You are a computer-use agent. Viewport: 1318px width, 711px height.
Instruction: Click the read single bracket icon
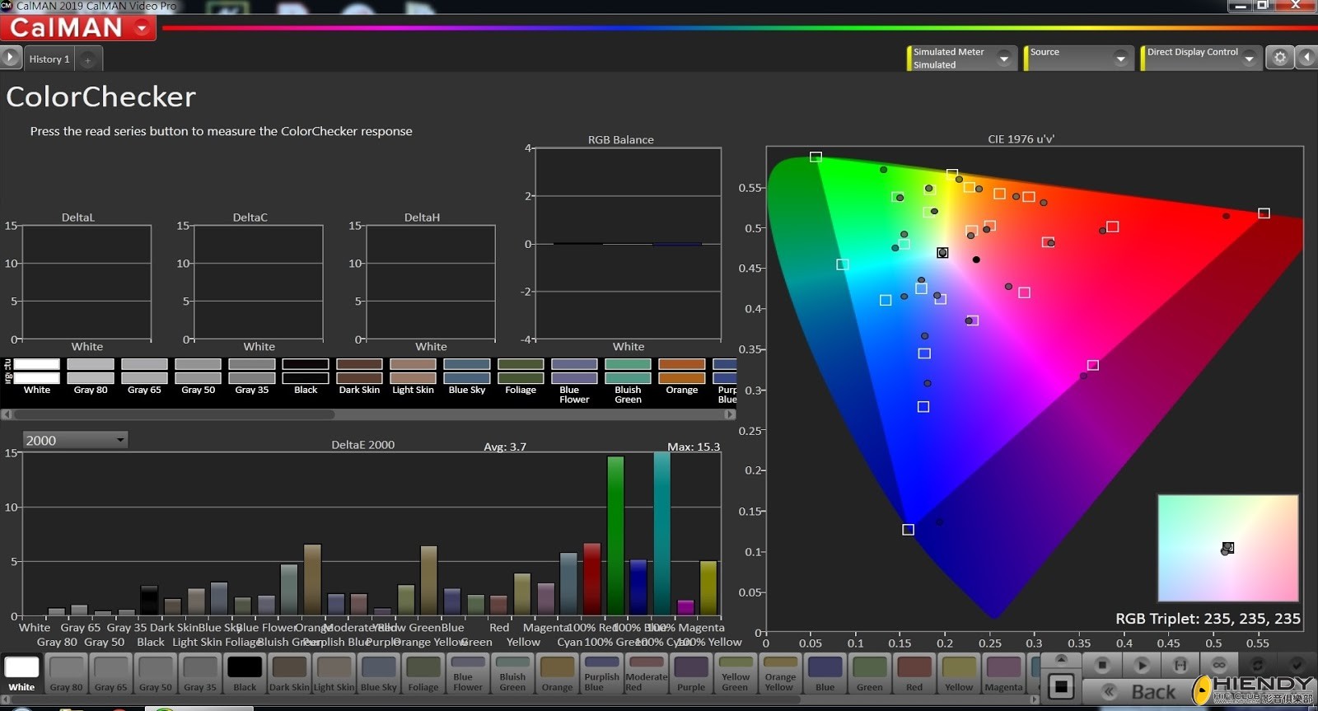coord(1180,665)
